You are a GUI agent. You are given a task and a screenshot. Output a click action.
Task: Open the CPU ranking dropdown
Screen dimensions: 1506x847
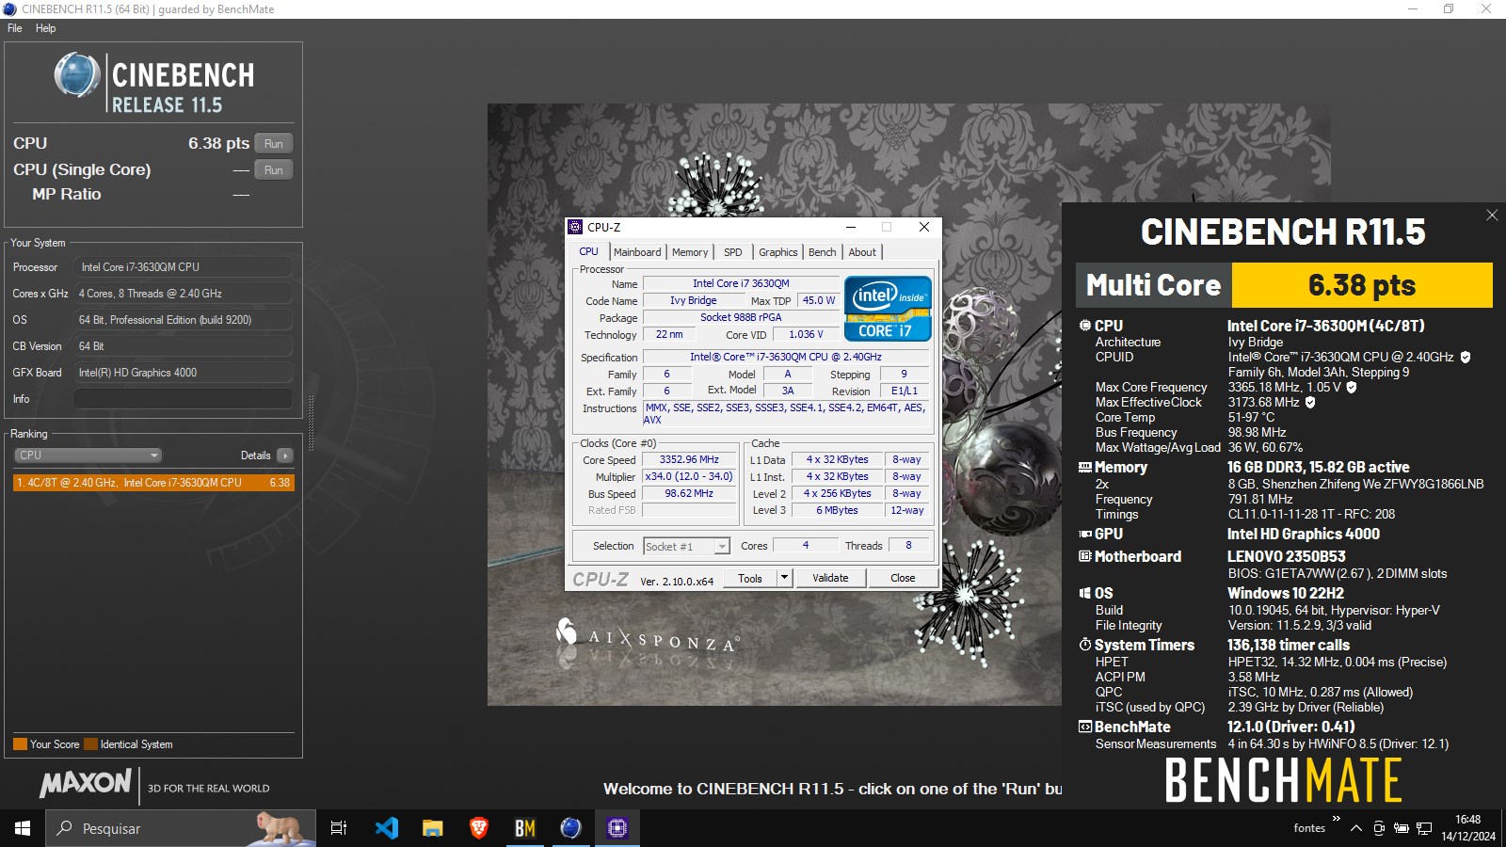pyautogui.click(x=88, y=455)
